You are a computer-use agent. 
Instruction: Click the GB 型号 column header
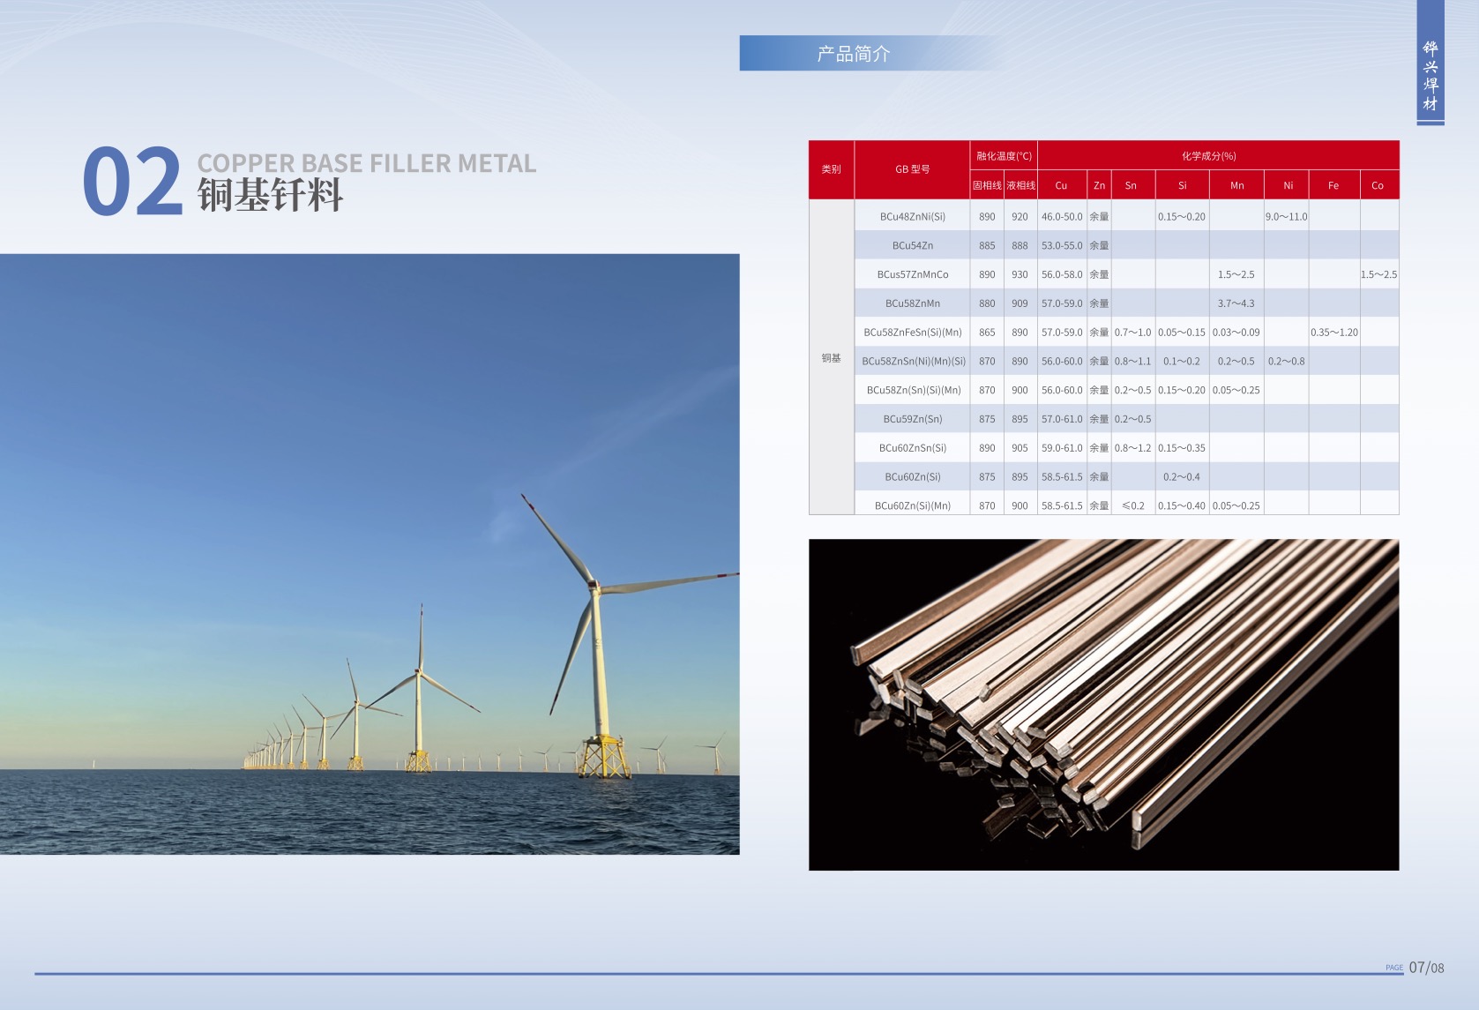tap(912, 169)
